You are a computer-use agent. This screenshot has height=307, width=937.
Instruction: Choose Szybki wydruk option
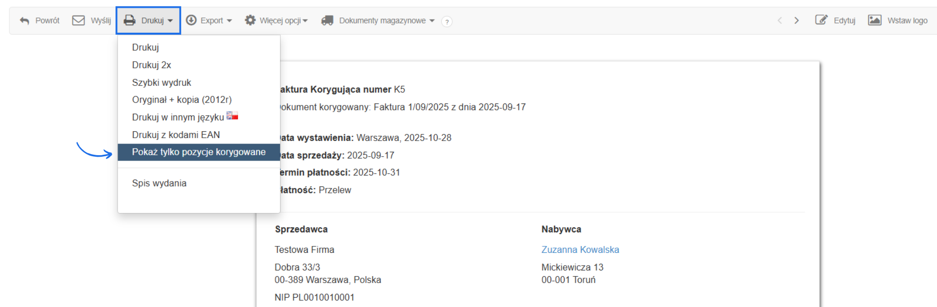199,82
